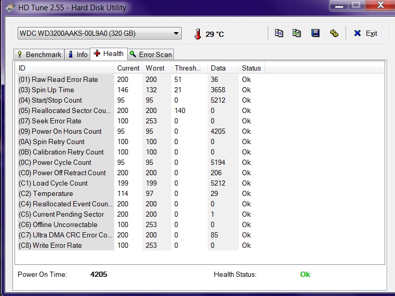395x296 pixels.
Task: Click the Threshold value 140 for Reallocated Sector
Action: click(180, 110)
